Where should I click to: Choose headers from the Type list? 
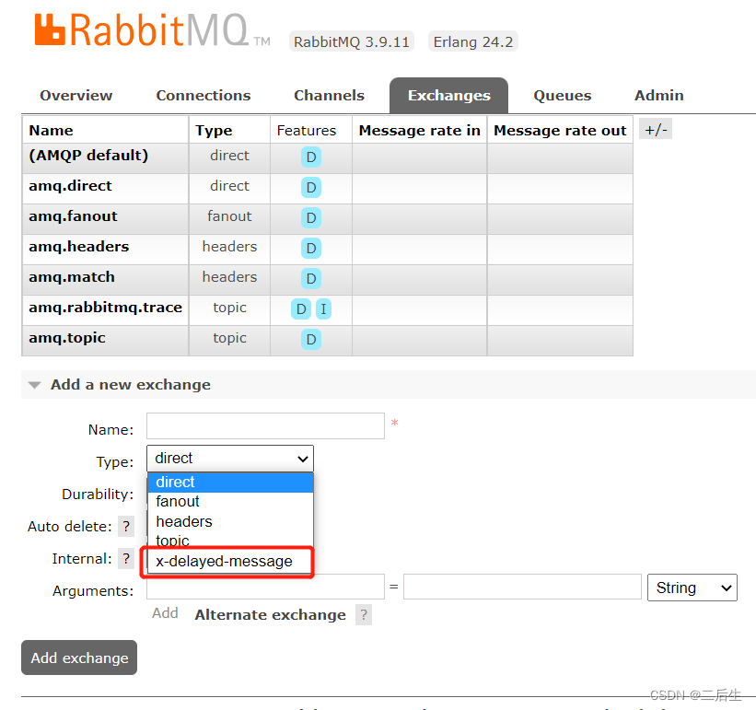point(230,522)
